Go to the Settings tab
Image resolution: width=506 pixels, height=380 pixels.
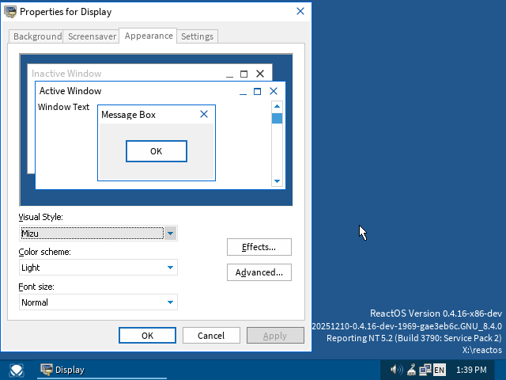coord(197,36)
